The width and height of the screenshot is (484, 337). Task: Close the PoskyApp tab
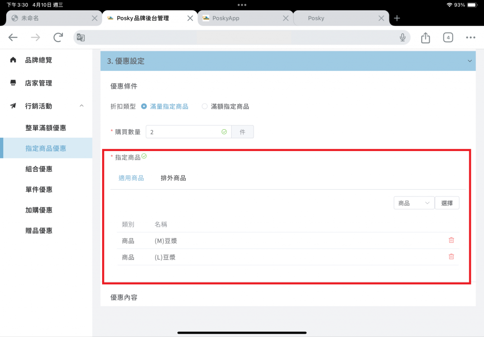(x=286, y=18)
